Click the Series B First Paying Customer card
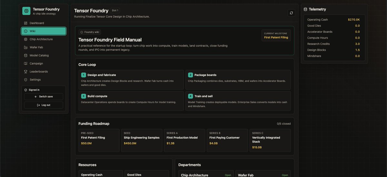387x177 pixels. click(x=227, y=140)
